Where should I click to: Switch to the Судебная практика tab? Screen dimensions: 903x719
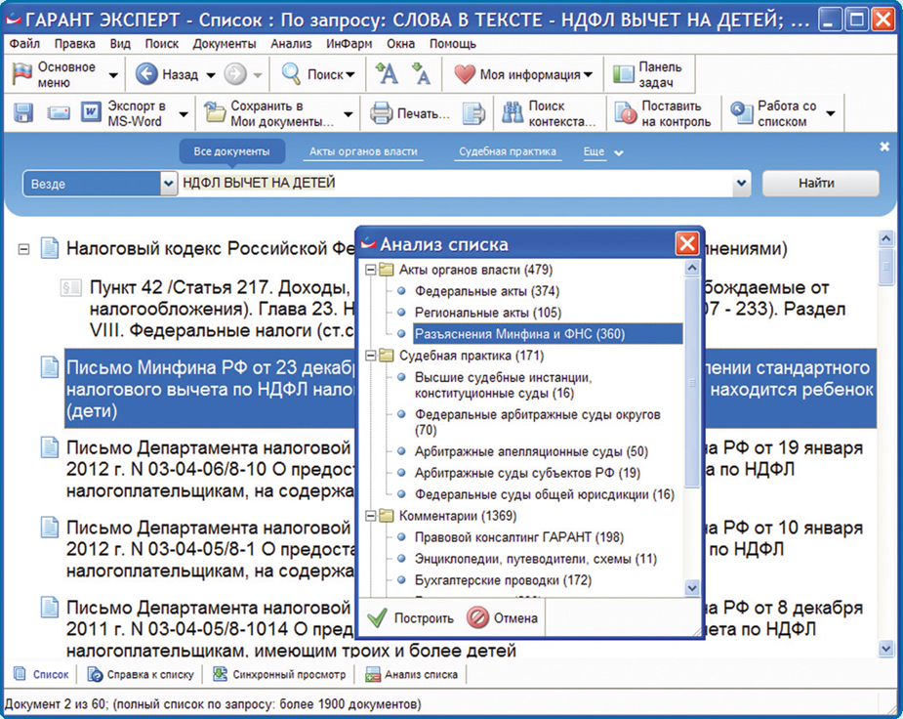click(x=509, y=151)
